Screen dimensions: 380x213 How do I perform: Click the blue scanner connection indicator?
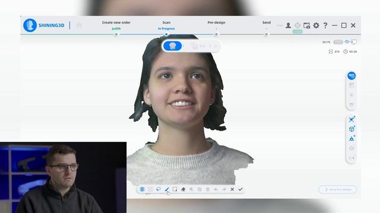coord(347,42)
